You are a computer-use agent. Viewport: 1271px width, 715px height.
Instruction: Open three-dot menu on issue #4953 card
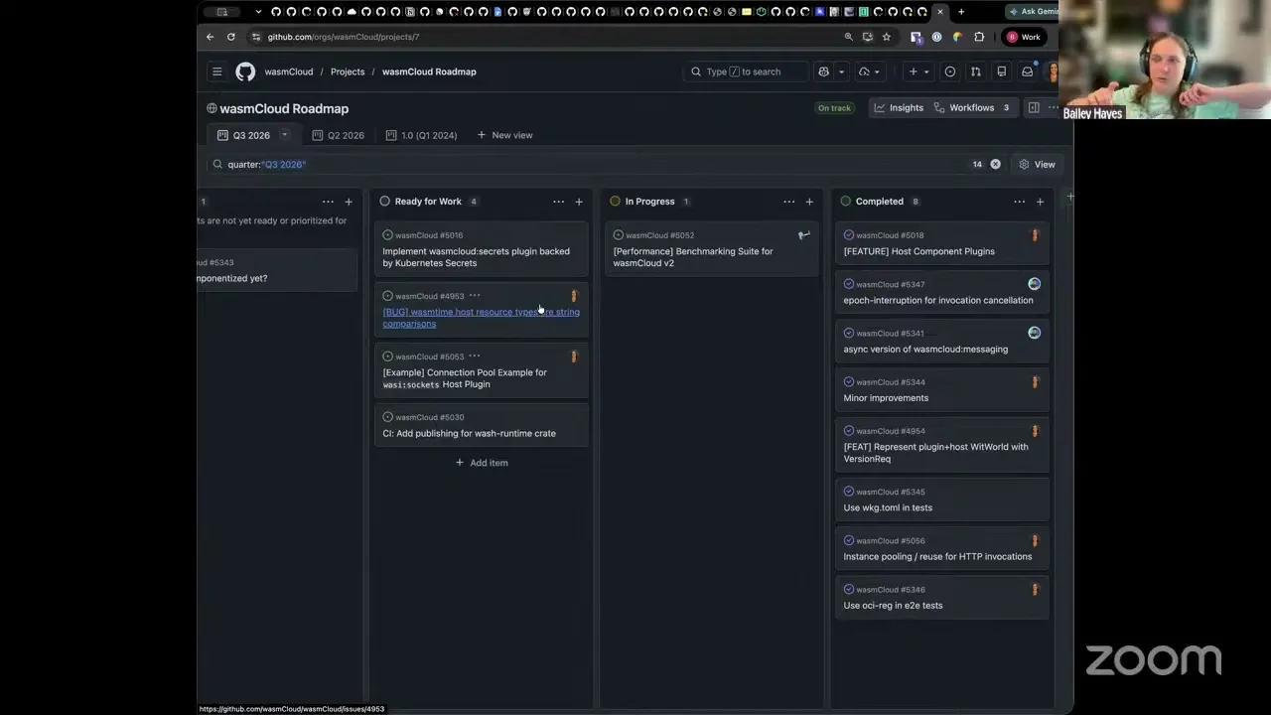coord(475,296)
